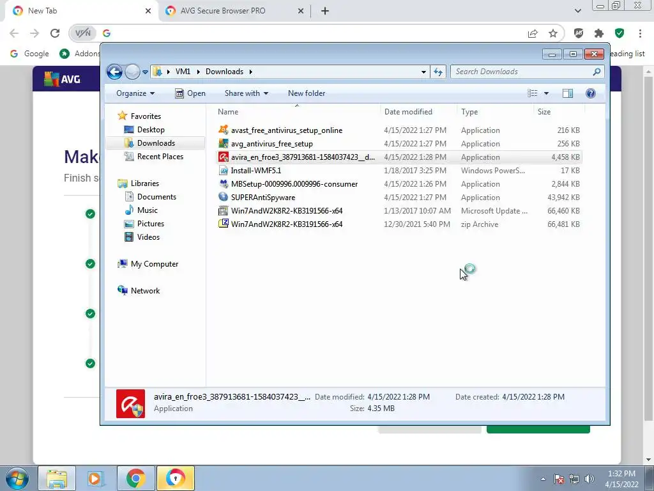This screenshot has width=654, height=491.
Task: Expand the address bar history dropdown
Action: pos(423,72)
